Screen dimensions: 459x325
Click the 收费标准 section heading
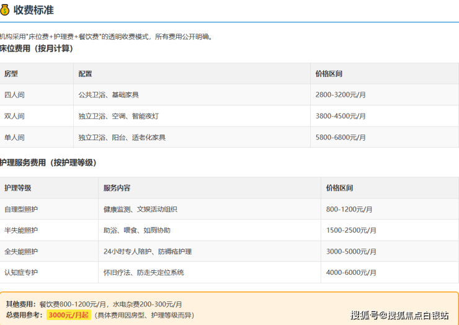click(x=33, y=10)
